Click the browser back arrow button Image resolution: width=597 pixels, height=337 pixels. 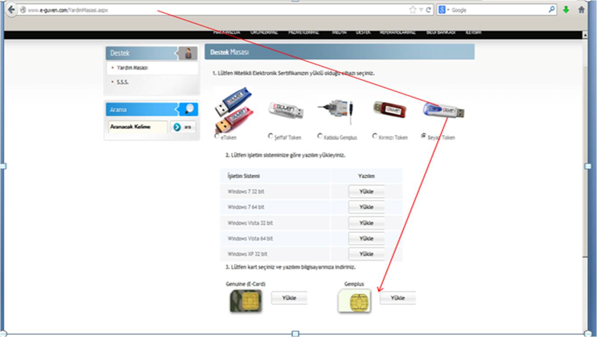tap(11, 10)
